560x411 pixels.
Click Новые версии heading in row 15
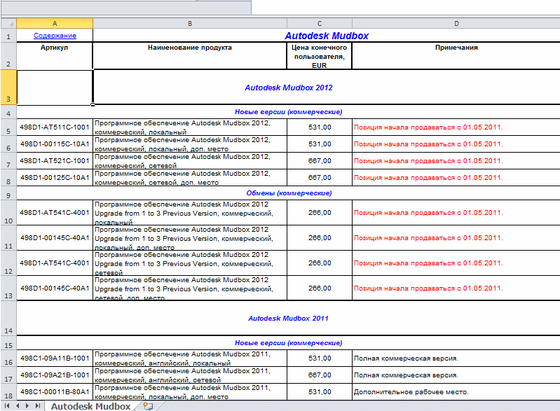288,343
